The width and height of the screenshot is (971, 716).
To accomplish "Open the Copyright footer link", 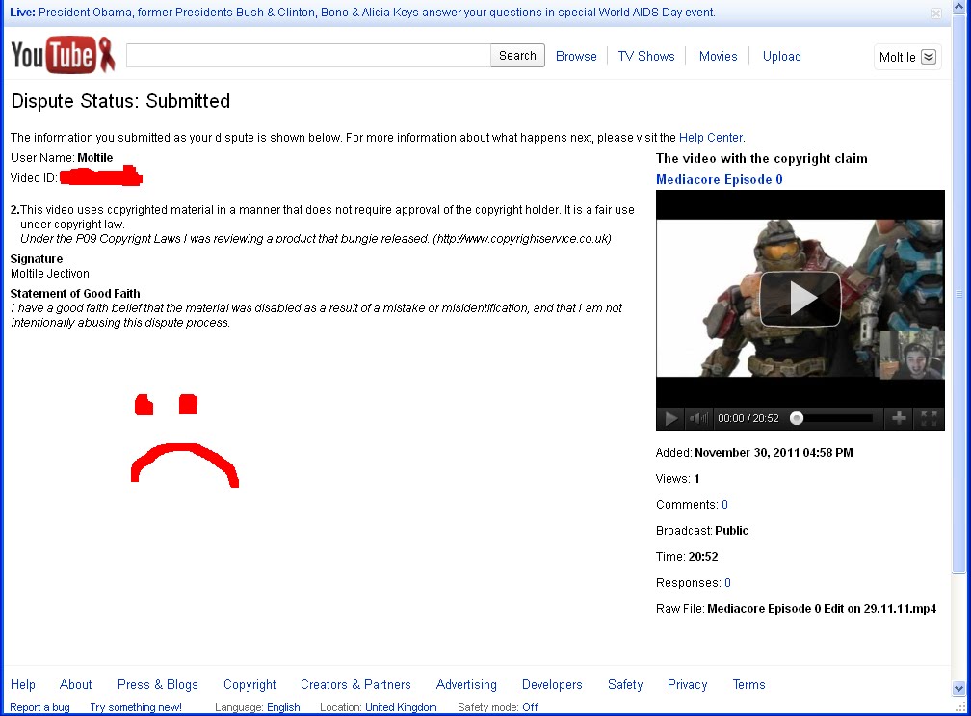I will (249, 684).
